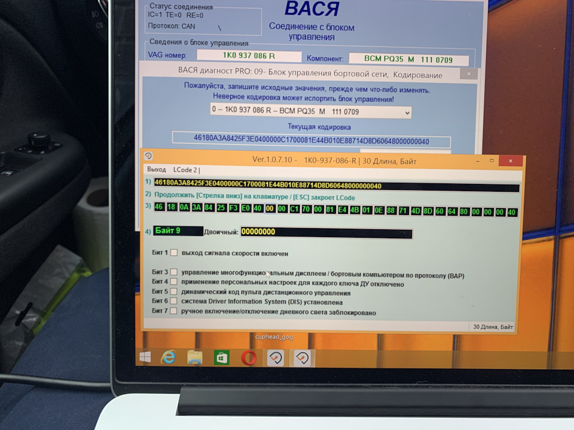Enable Бит 6 Driver Information System checkbox
This screenshot has width=574, height=430.
[174, 301]
